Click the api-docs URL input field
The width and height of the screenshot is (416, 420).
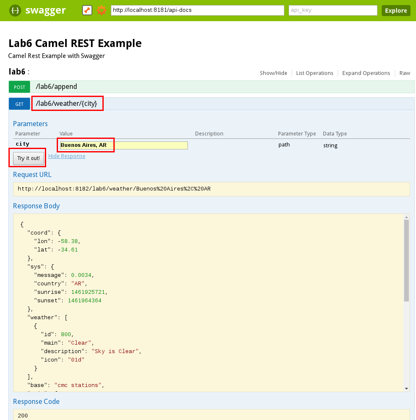pyautogui.click(x=197, y=11)
